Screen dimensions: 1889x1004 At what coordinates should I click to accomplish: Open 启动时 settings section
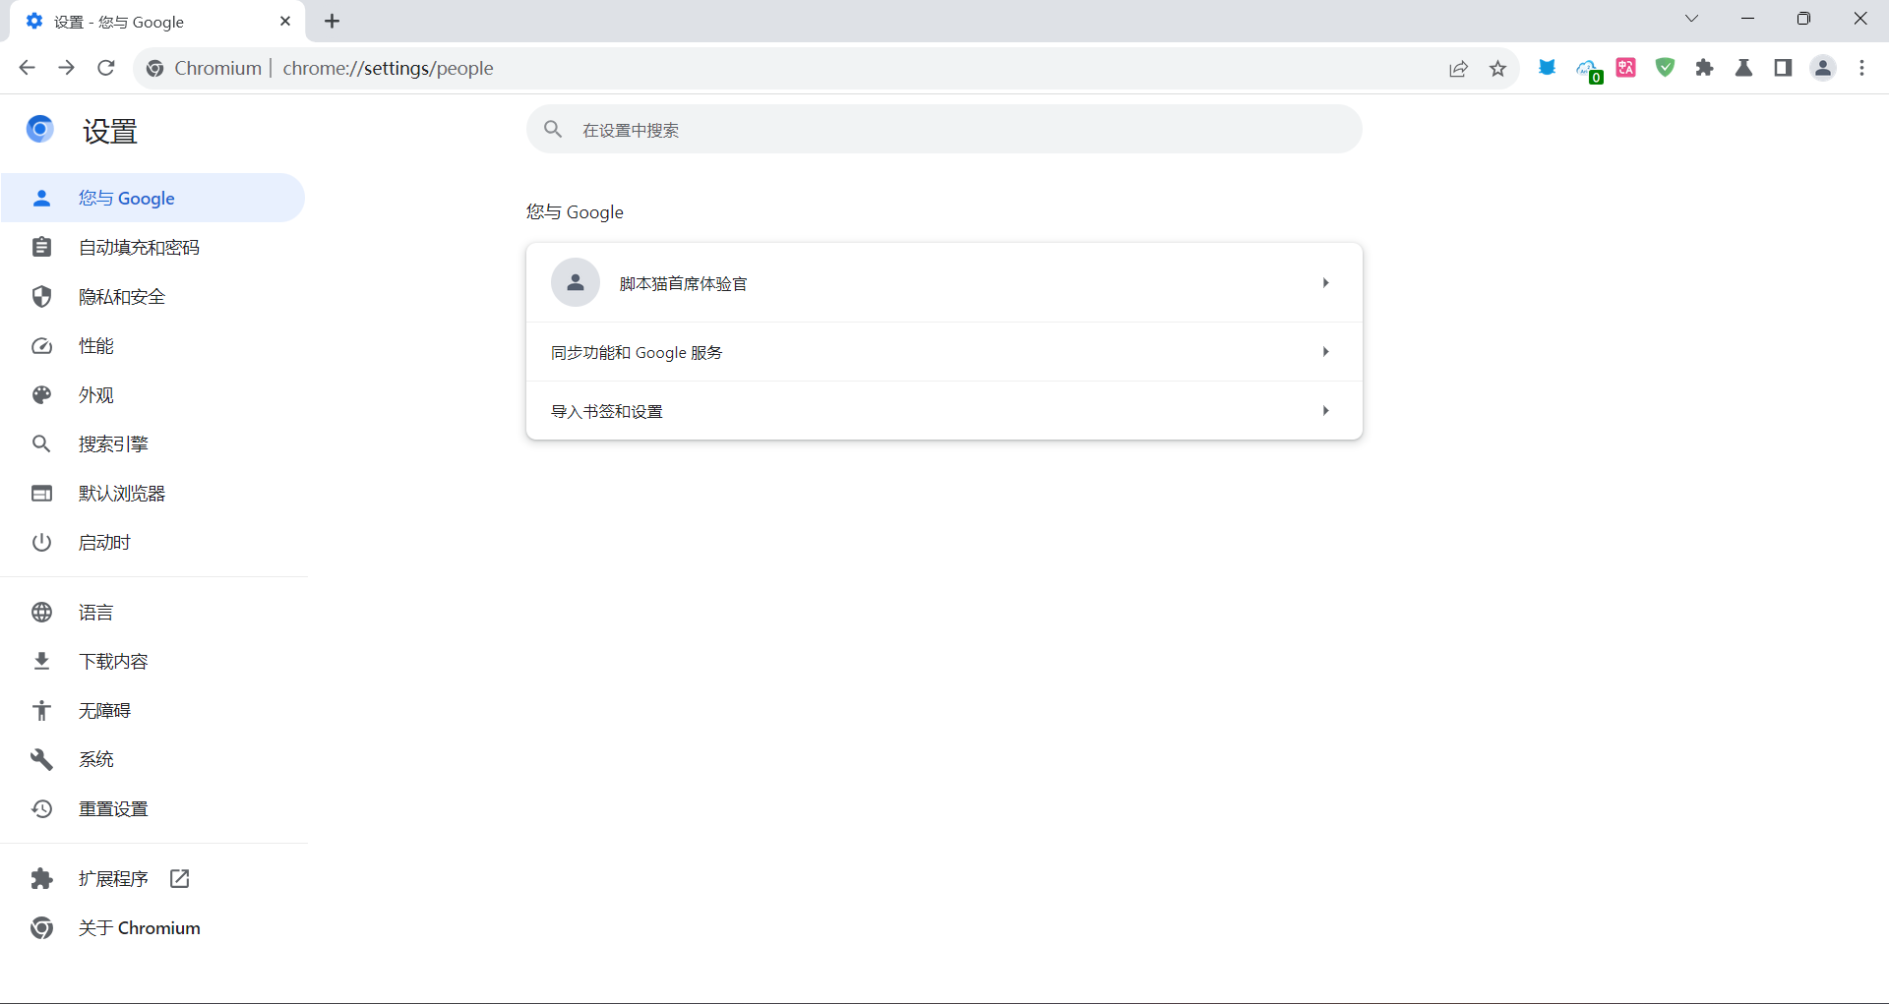152,542
